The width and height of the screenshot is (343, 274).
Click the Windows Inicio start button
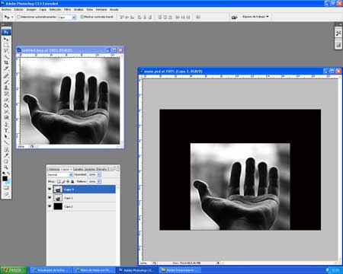13,270
